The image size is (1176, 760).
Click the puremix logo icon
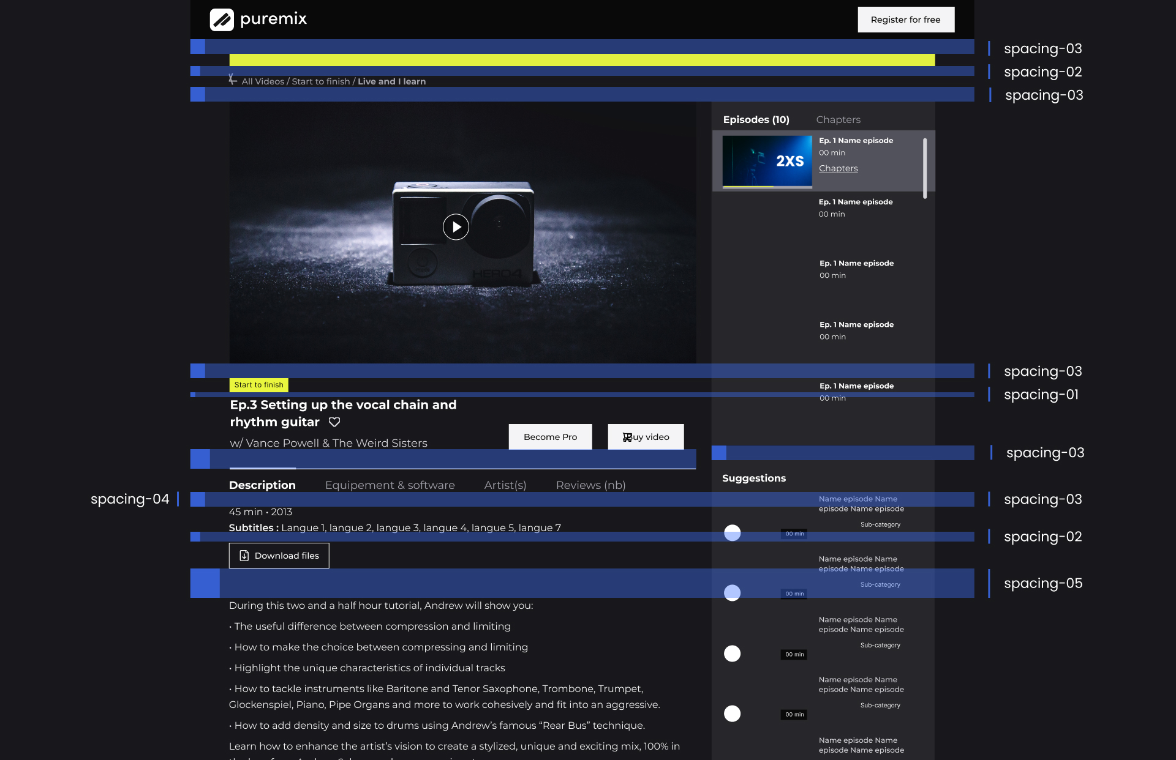[x=222, y=20]
